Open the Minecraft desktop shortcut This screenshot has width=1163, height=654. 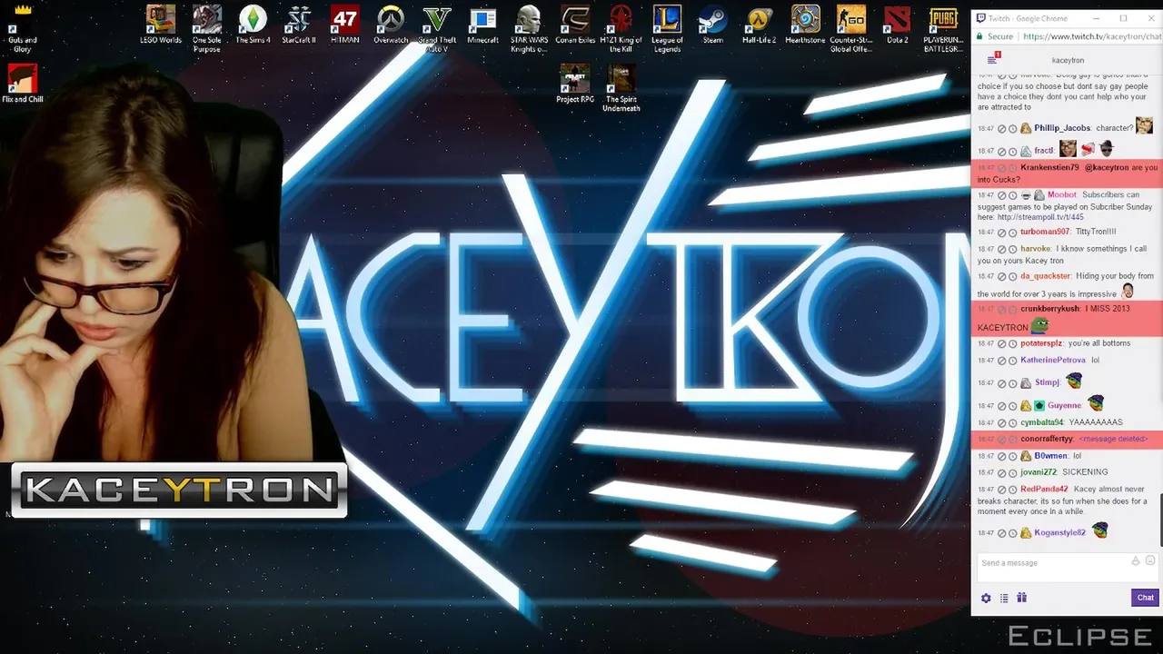(482, 25)
